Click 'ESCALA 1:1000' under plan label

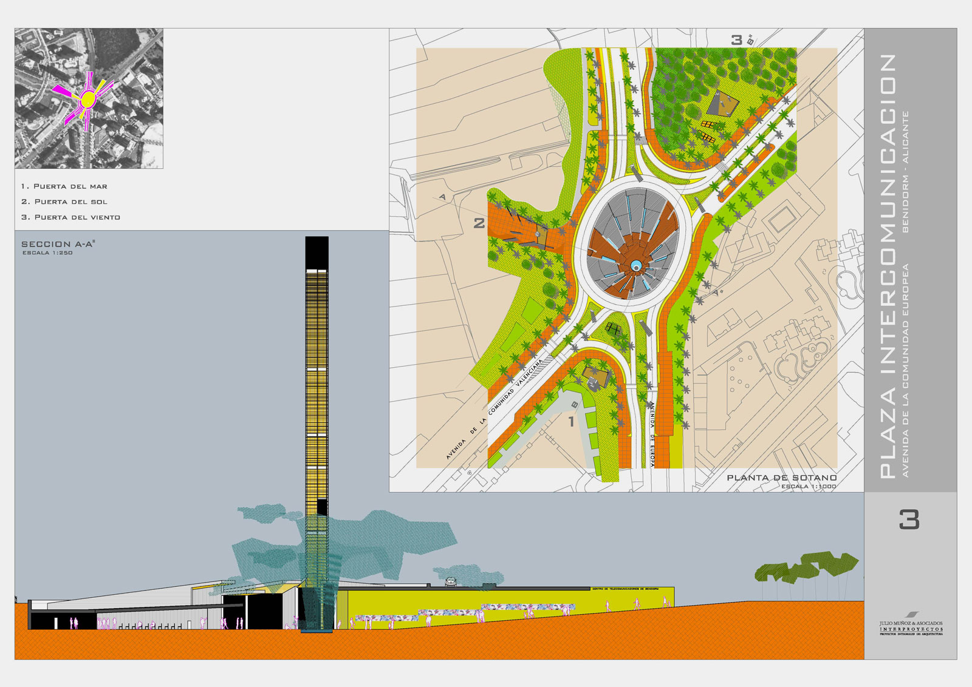[809, 486]
